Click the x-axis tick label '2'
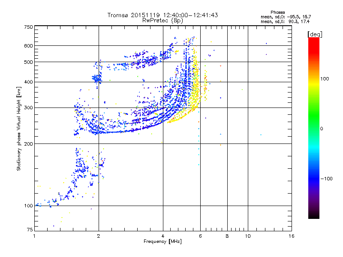The width and height of the screenshot is (343, 257). coord(99,236)
